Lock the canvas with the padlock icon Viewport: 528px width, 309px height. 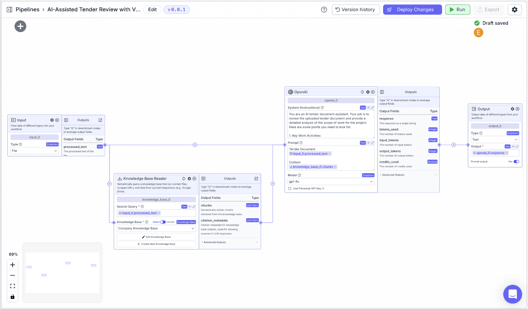tap(13, 296)
